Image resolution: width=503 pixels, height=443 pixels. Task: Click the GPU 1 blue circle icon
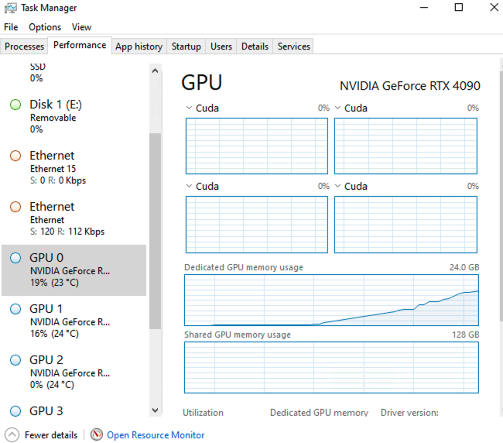[15, 309]
